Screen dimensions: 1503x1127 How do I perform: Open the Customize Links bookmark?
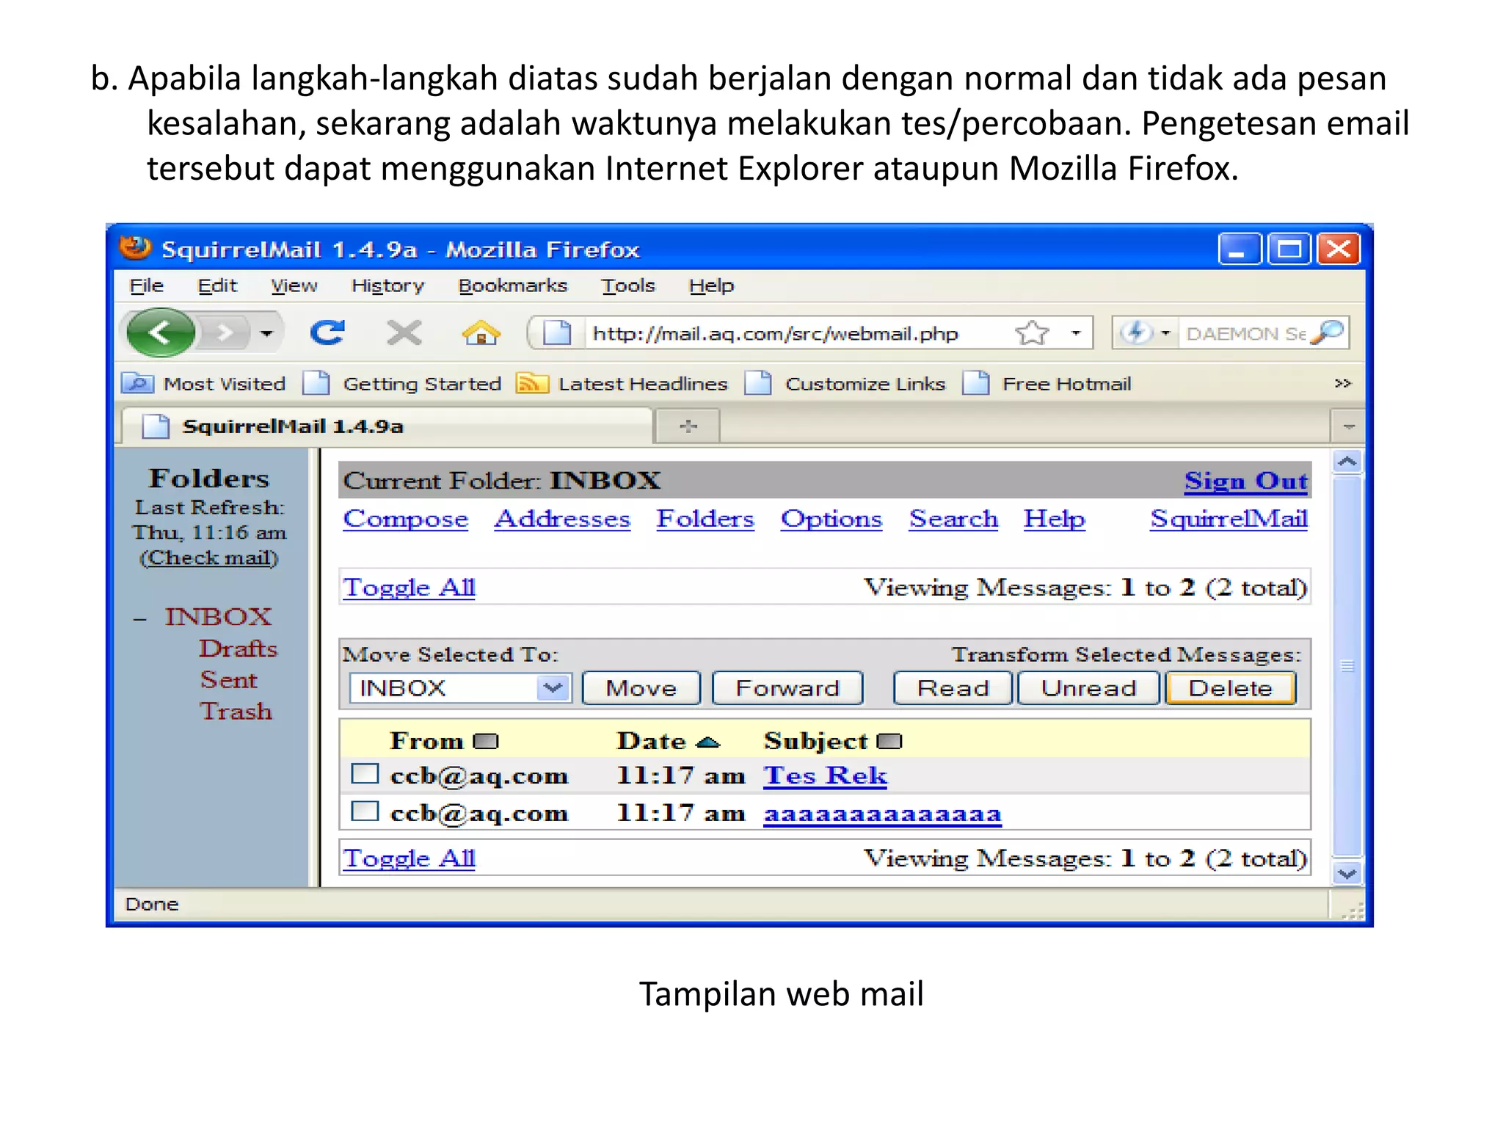(845, 384)
